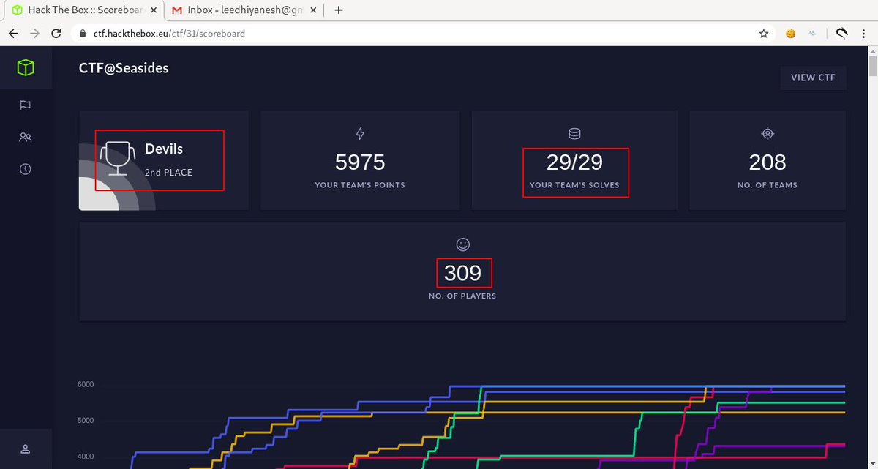This screenshot has width=878, height=469.
Task: Click the 5975 points value
Action: click(x=360, y=162)
